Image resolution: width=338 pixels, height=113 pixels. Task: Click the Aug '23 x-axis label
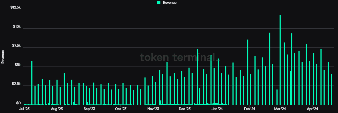click(57, 109)
